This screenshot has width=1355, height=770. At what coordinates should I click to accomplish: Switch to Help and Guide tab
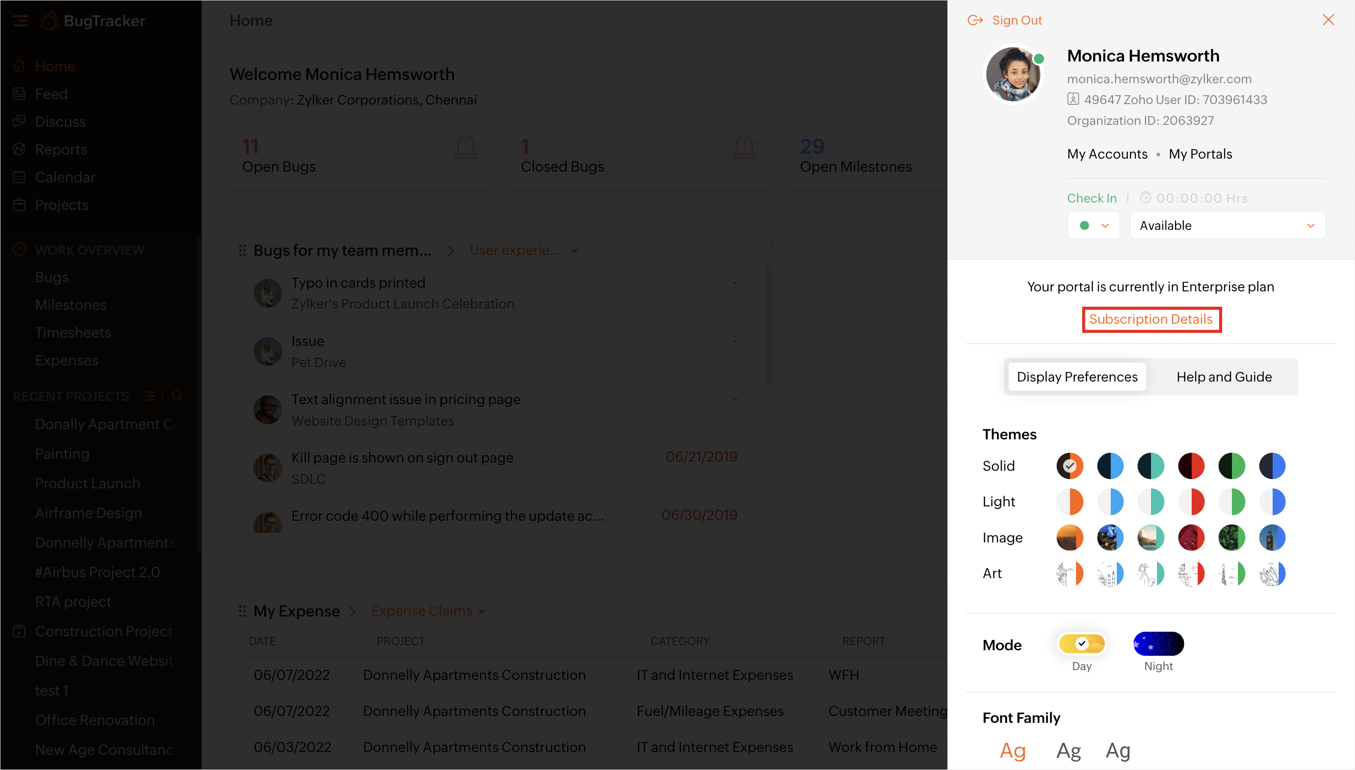(1224, 376)
